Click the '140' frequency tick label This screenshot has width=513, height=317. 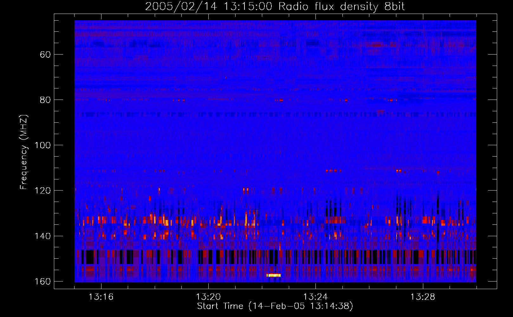point(42,236)
